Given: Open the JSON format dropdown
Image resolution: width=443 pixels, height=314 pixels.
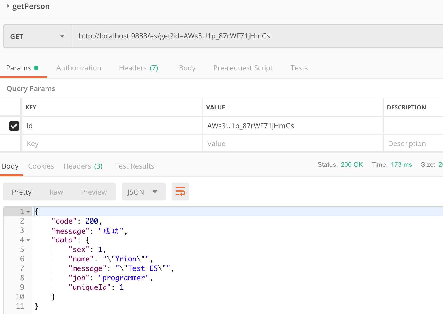Looking at the screenshot, I should (x=144, y=192).
